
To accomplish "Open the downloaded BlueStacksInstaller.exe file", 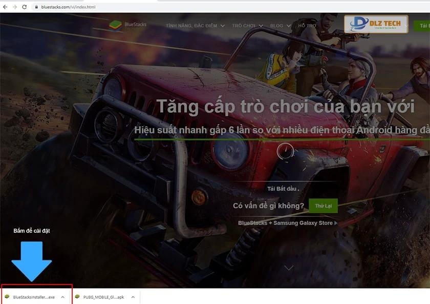I will click(x=32, y=297).
